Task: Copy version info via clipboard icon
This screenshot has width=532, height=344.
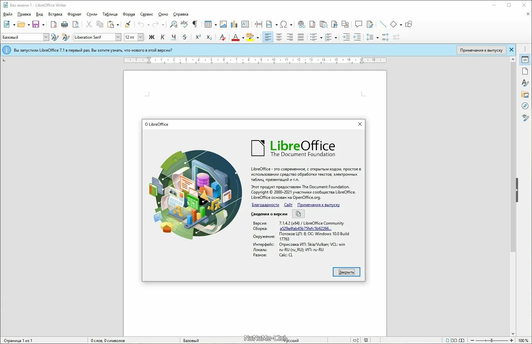Action: pos(298,214)
